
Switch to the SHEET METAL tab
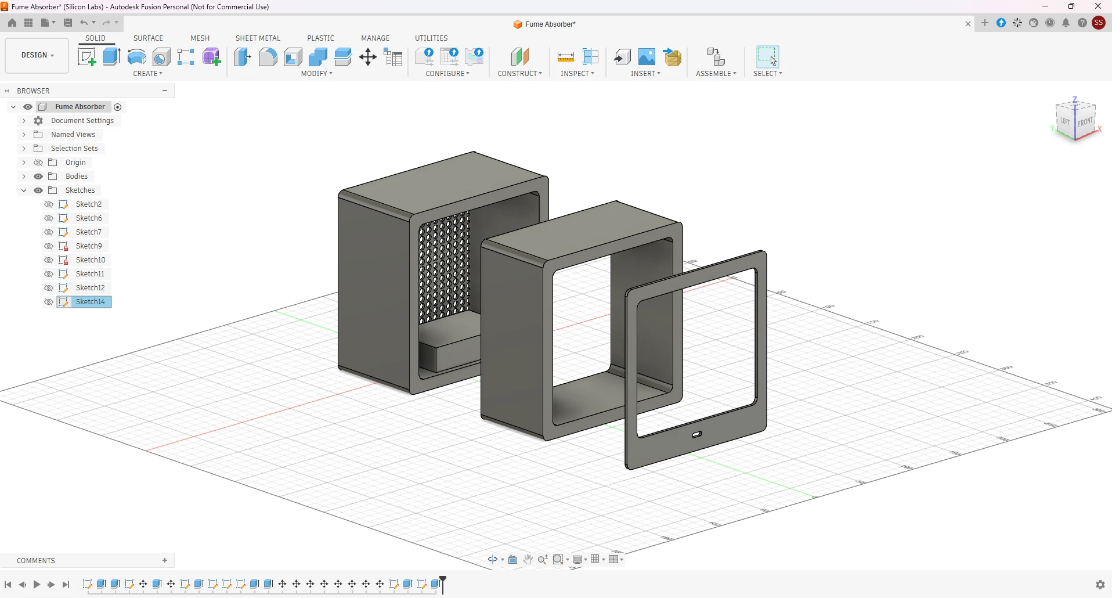pos(258,38)
